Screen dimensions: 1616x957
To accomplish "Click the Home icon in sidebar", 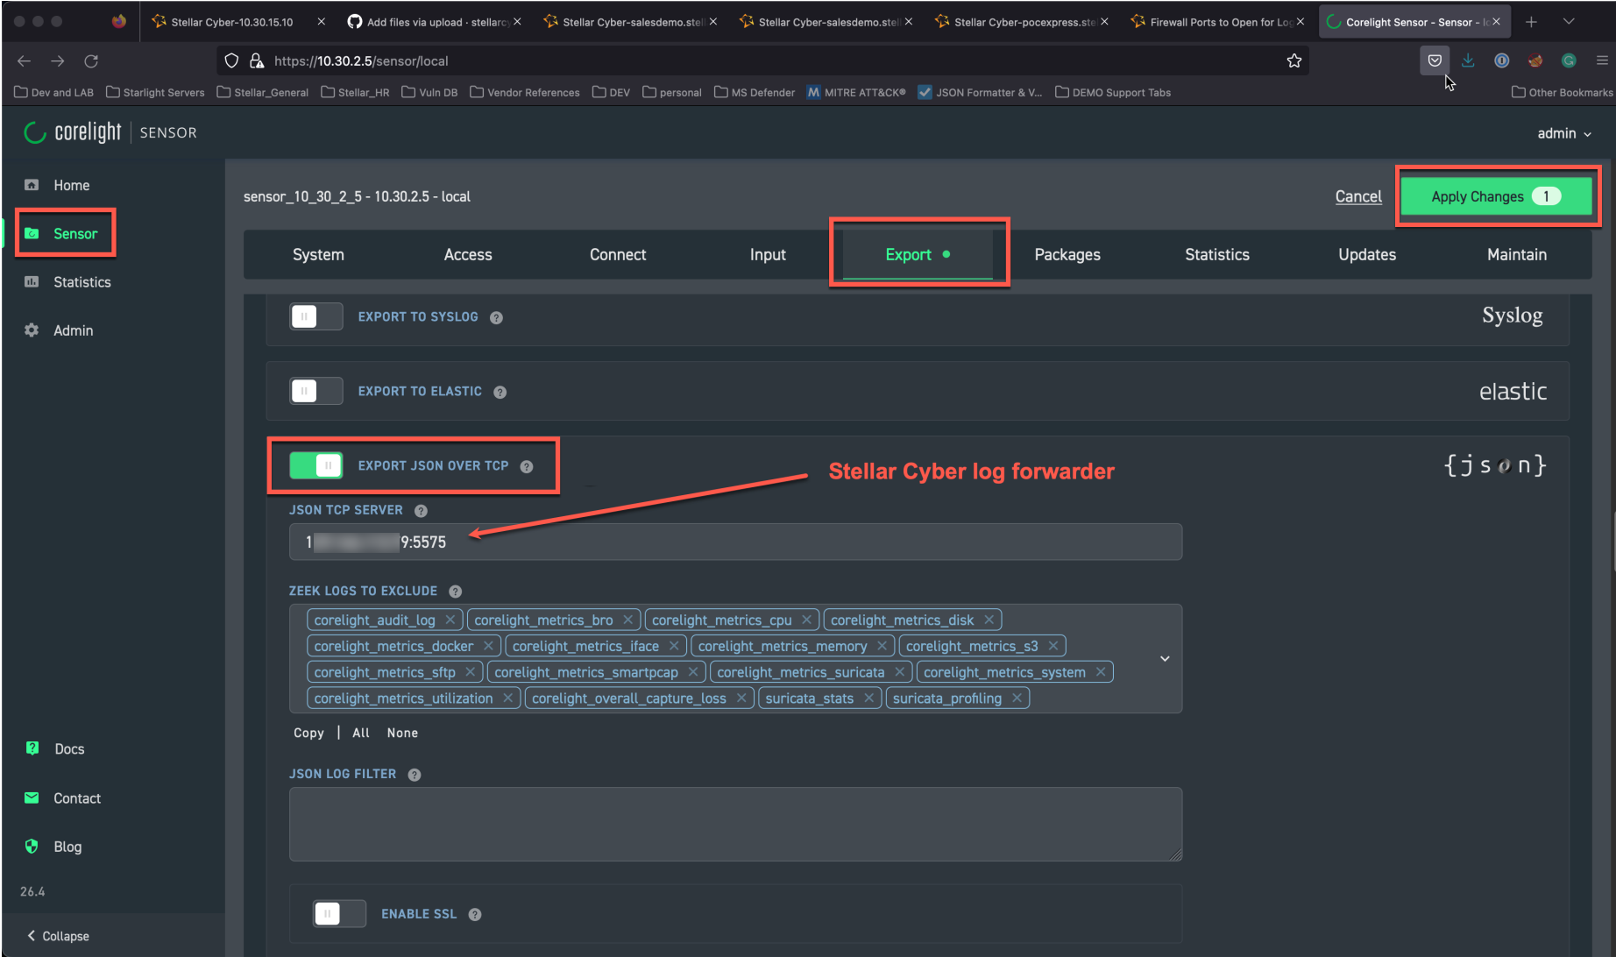I will point(32,185).
